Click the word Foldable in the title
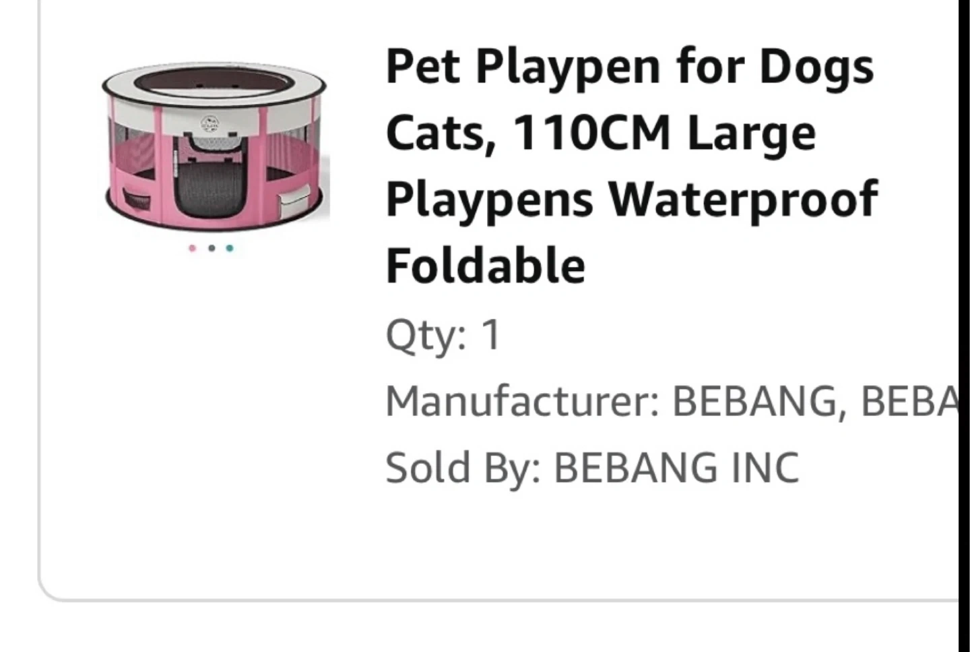 click(x=485, y=265)
